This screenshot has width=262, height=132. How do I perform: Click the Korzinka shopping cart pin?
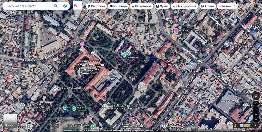192,64
